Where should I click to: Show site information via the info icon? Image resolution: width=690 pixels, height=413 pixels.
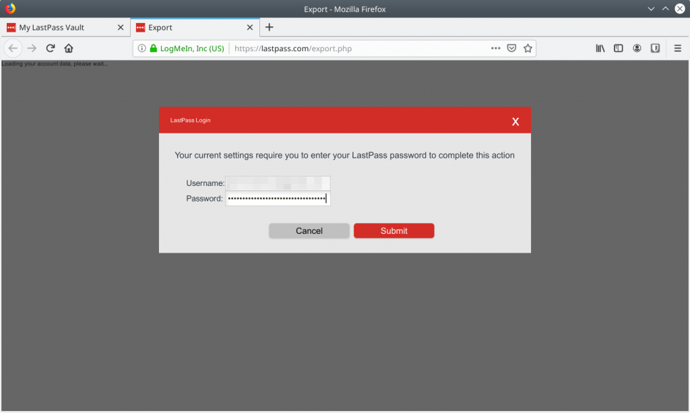142,49
